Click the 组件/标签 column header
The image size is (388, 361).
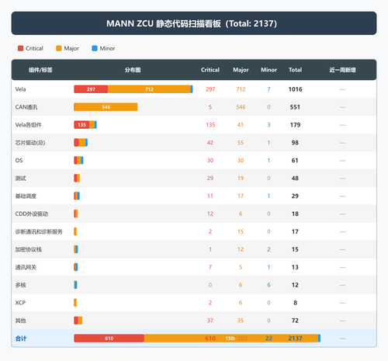(x=40, y=70)
